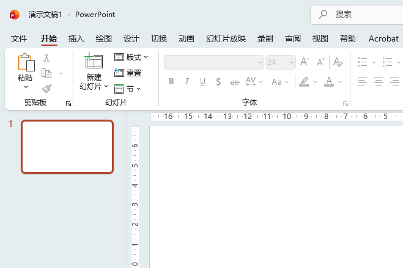Increase font size icon
The image size is (403, 268).
305,62
